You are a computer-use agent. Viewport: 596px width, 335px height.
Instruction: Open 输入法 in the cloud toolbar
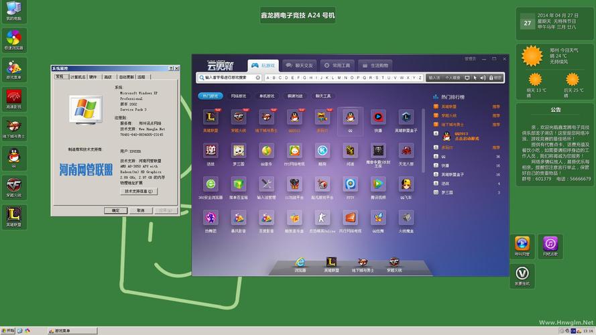[x=434, y=78]
